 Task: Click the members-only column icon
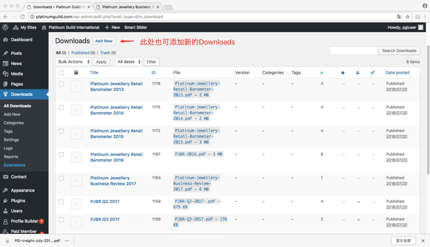pyautogui.click(x=357, y=73)
